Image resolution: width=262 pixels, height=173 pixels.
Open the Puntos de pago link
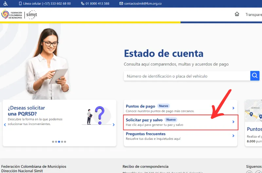click(x=140, y=106)
